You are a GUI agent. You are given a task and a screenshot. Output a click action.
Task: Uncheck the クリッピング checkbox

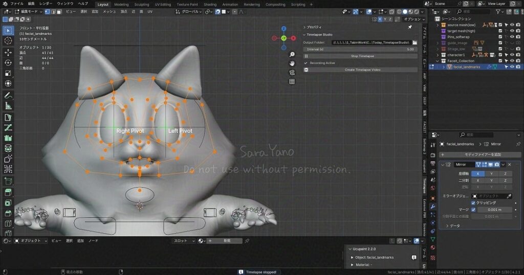point(473,202)
